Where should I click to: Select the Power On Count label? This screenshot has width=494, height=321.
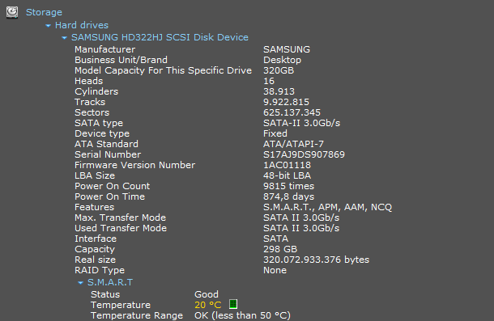(112, 186)
